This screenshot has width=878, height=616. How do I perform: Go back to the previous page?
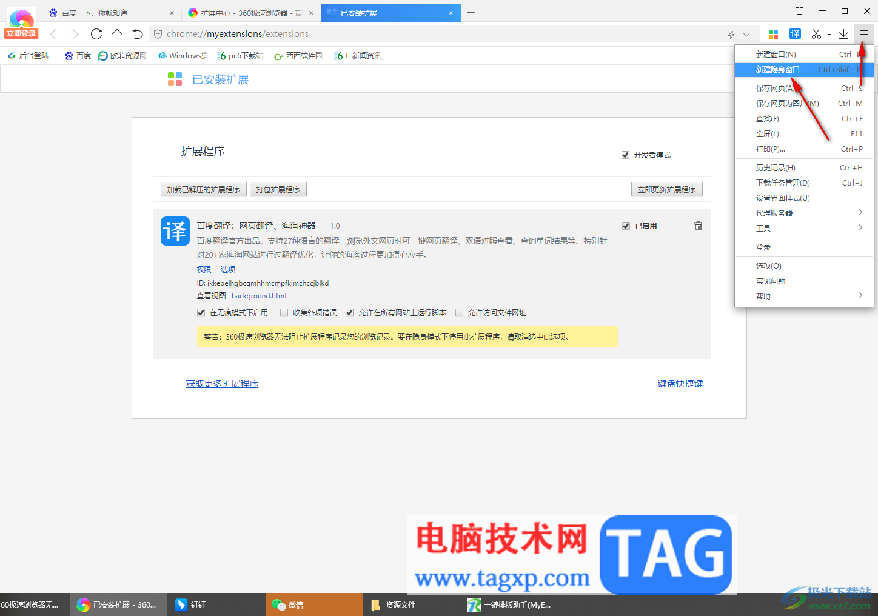53,34
